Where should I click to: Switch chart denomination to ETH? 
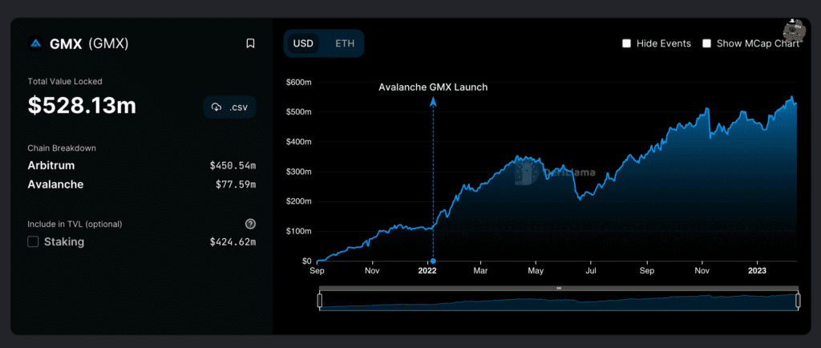(345, 43)
